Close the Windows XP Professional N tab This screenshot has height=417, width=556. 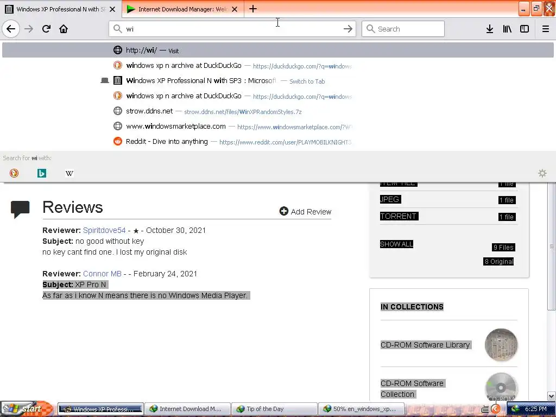pyautogui.click(x=112, y=9)
